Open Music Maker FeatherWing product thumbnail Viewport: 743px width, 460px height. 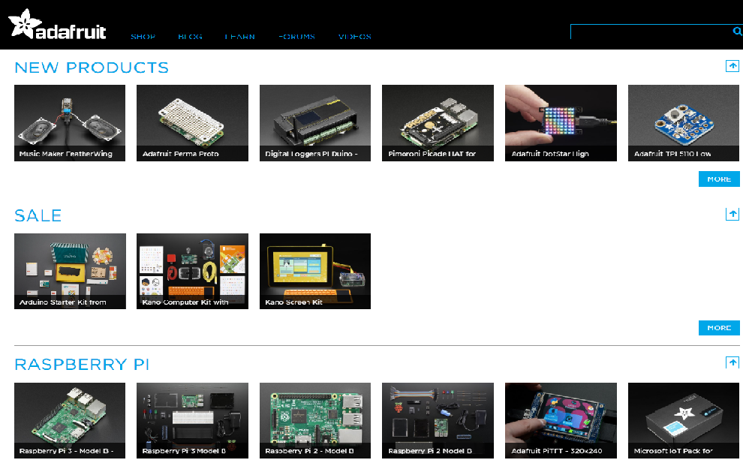(70, 123)
